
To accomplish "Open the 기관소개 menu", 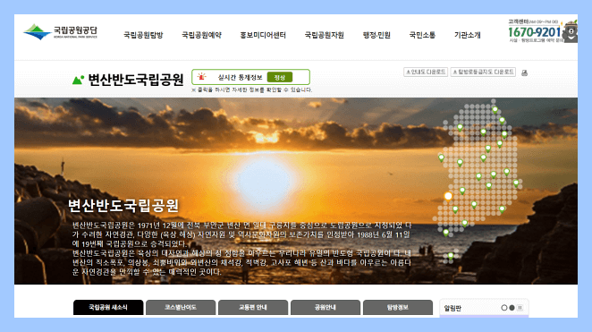I will pyautogui.click(x=467, y=35).
